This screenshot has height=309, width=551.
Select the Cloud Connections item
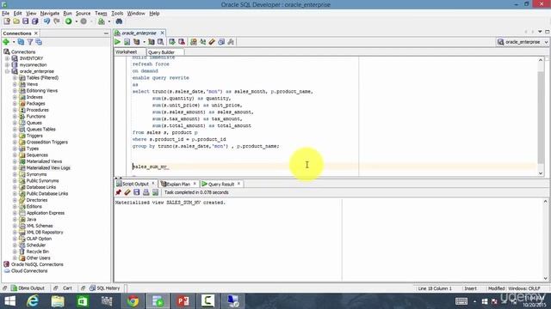coord(29,271)
